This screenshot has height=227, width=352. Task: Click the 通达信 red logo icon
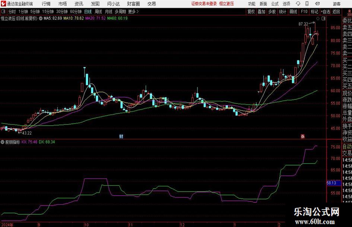3,4
